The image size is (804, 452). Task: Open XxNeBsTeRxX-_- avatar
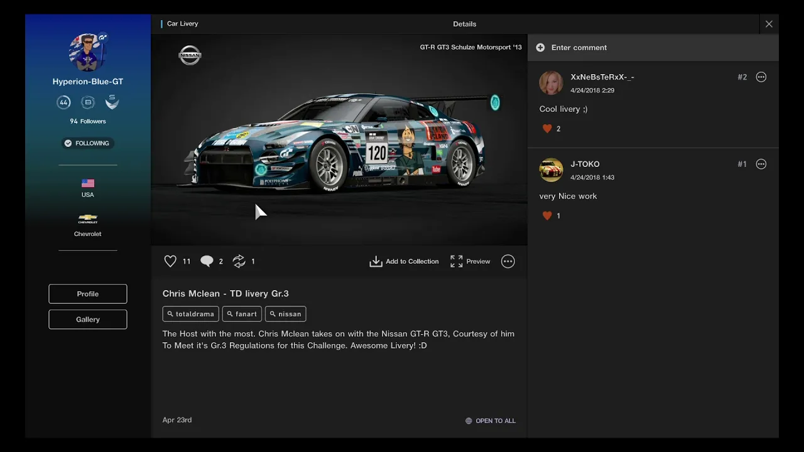[x=551, y=83]
